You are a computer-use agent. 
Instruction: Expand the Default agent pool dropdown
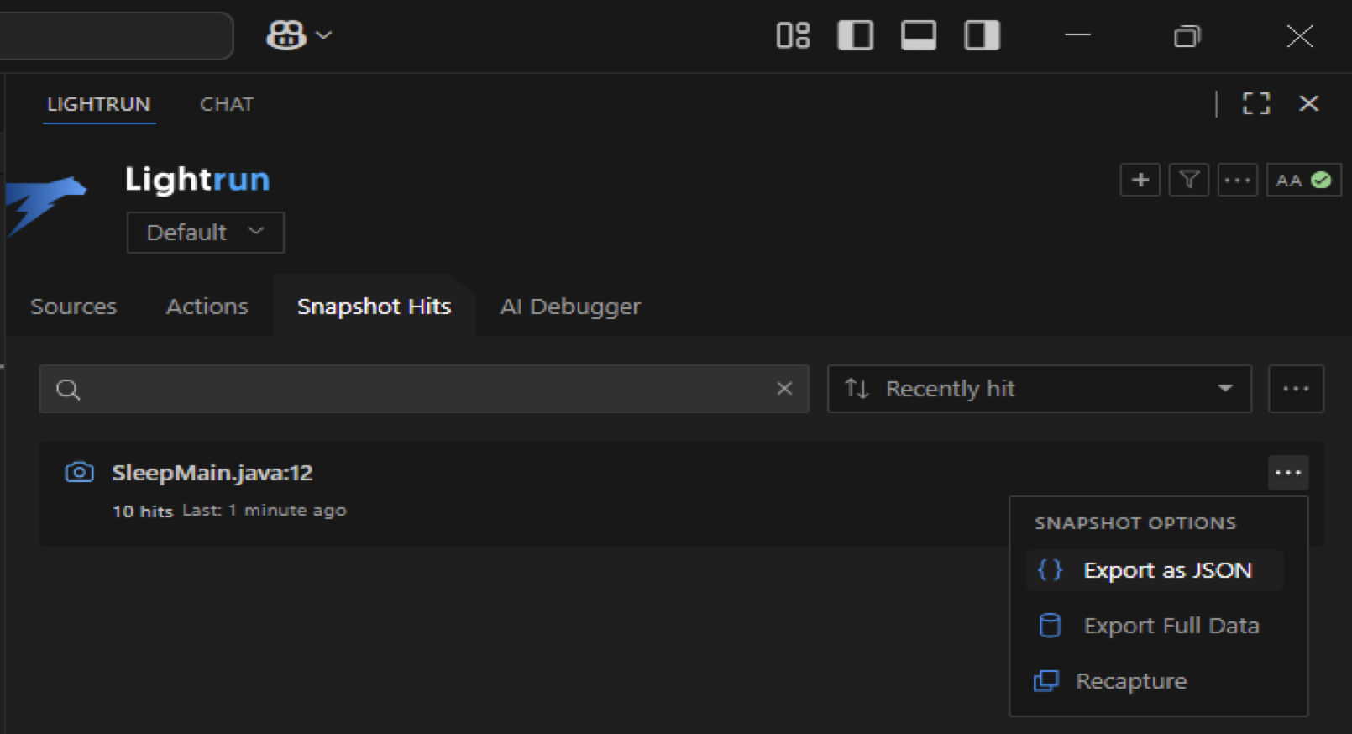click(205, 233)
